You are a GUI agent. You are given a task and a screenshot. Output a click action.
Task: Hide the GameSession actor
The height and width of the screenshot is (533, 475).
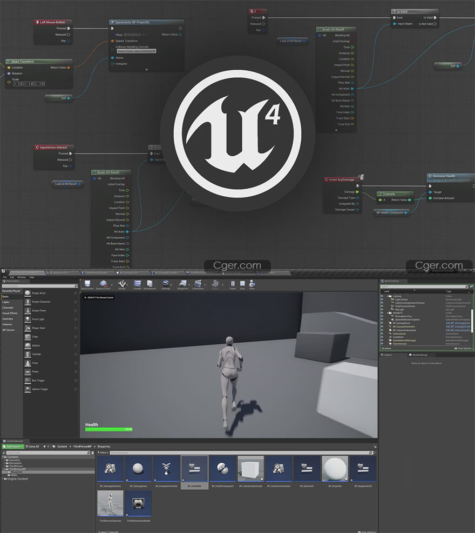tap(382, 344)
